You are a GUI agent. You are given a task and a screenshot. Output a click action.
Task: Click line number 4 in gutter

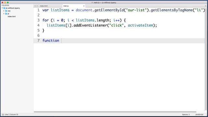tap(38, 25)
